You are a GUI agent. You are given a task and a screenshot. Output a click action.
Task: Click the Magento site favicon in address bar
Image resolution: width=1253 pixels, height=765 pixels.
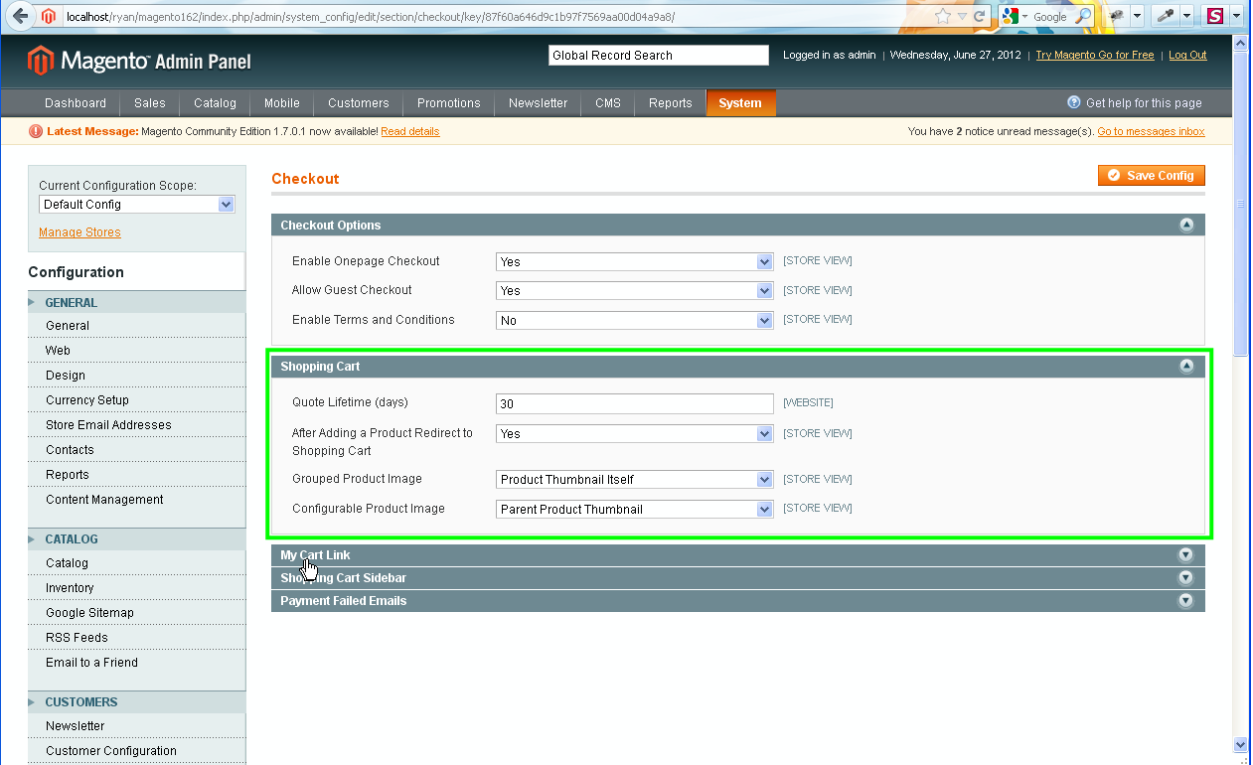(x=49, y=16)
